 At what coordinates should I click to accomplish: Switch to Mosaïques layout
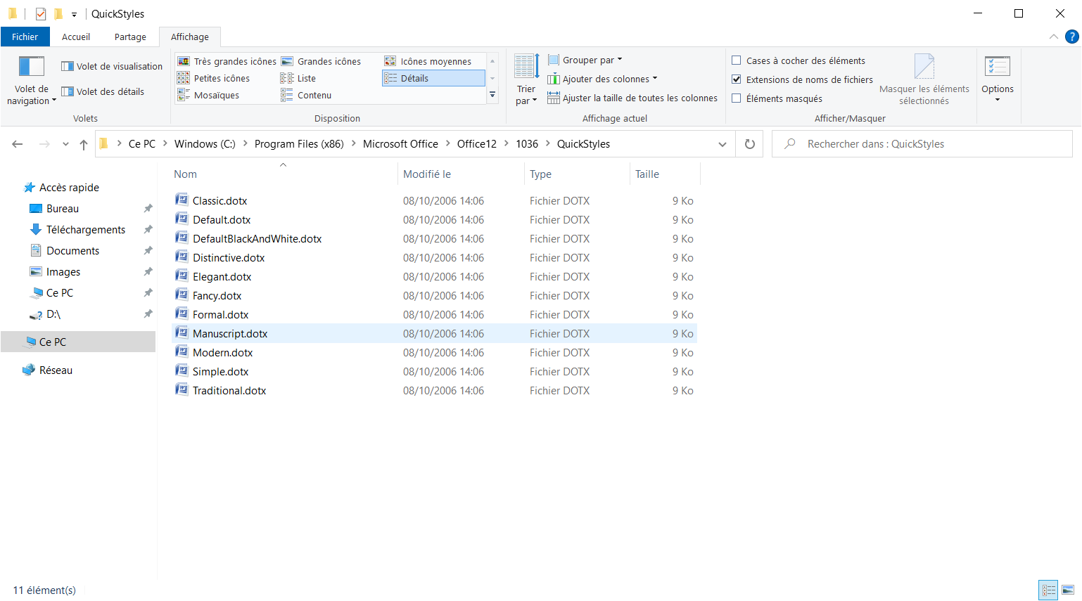coord(208,95)
